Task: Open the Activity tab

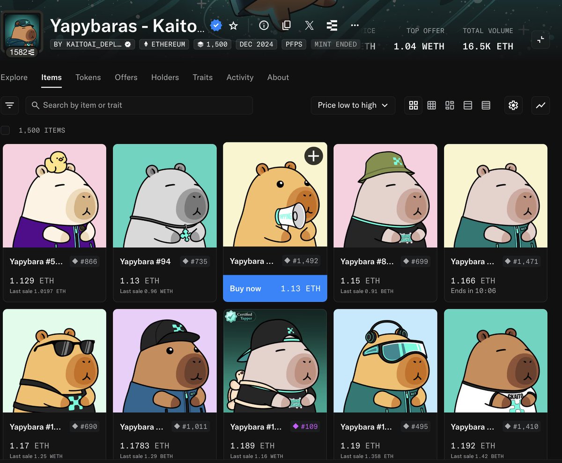Action: pyautogui.click(x=240, y=77)
